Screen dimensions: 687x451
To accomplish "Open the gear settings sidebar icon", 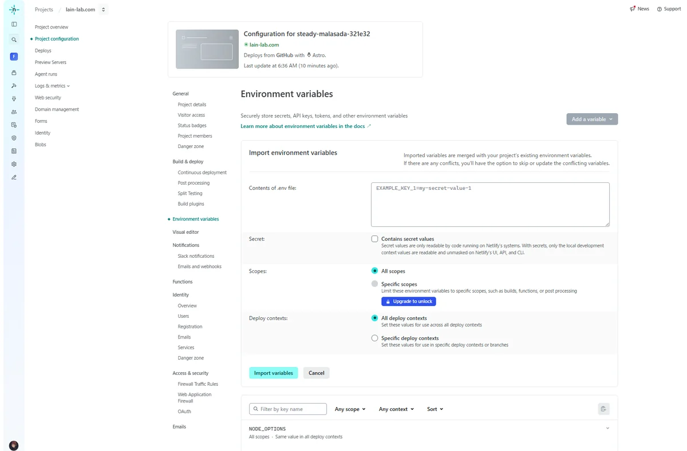I will coord(14,164).
